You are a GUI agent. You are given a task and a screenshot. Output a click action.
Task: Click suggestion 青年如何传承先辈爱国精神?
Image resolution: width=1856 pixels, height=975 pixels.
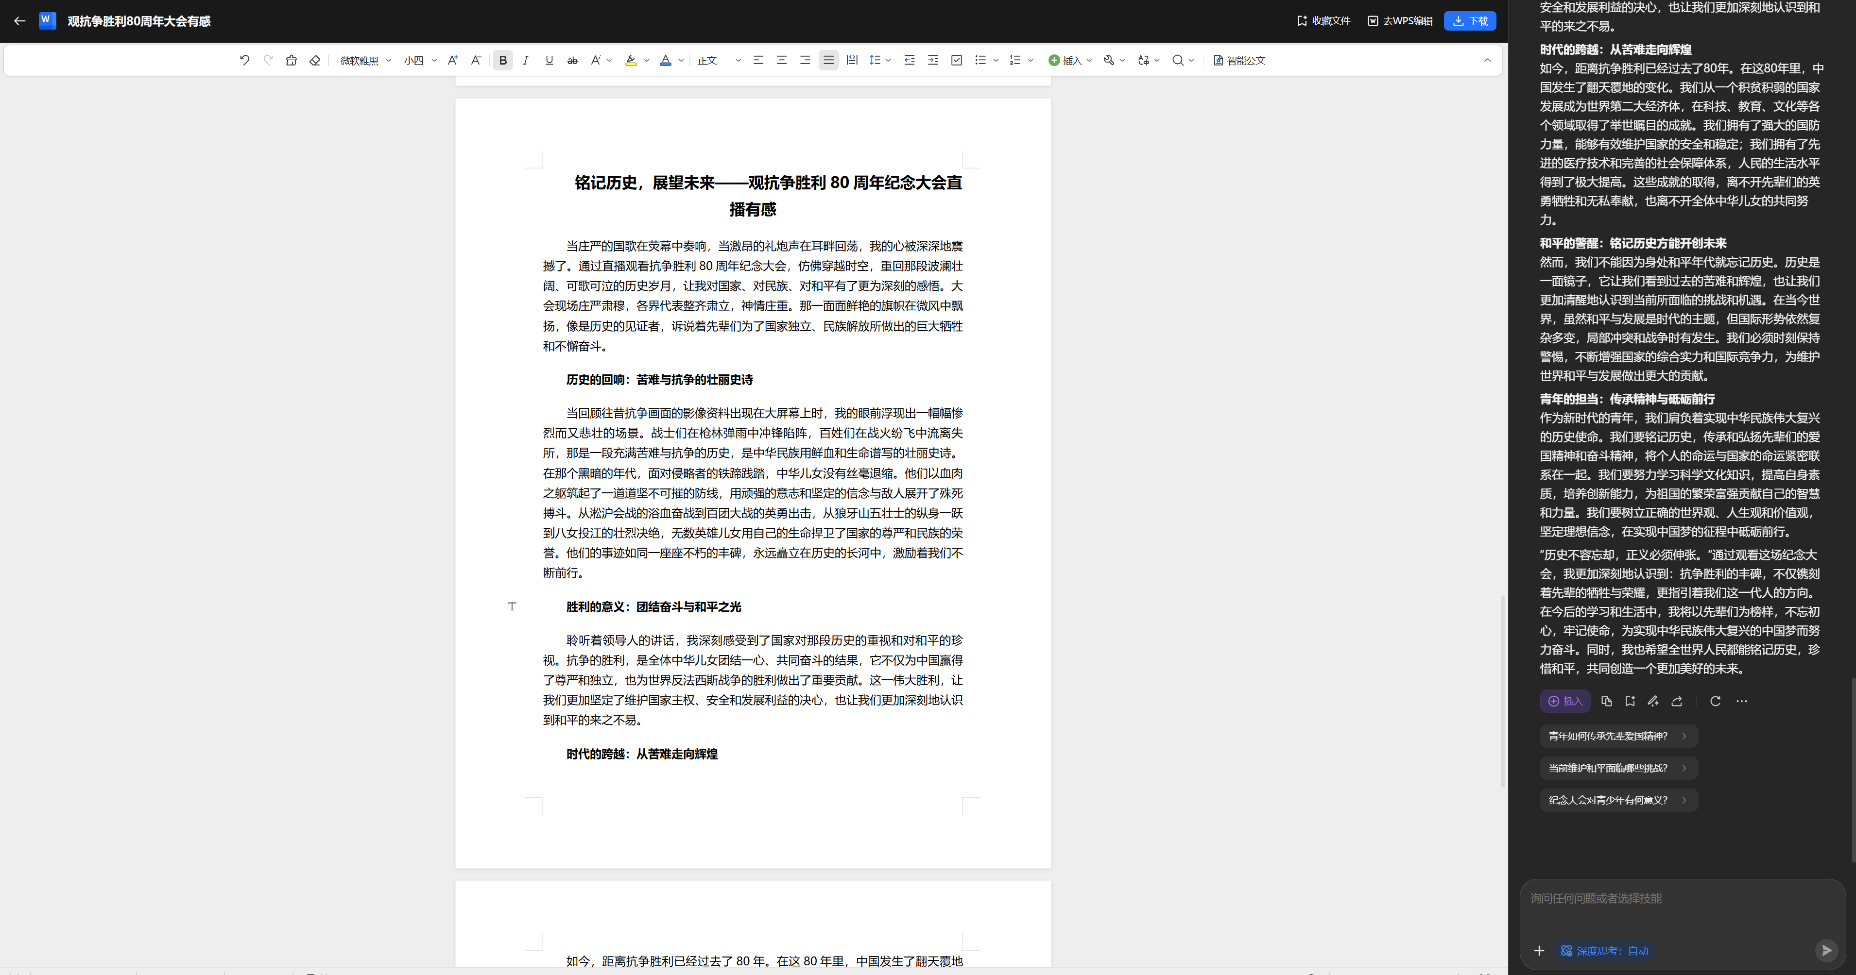[x=1617, y=736]
